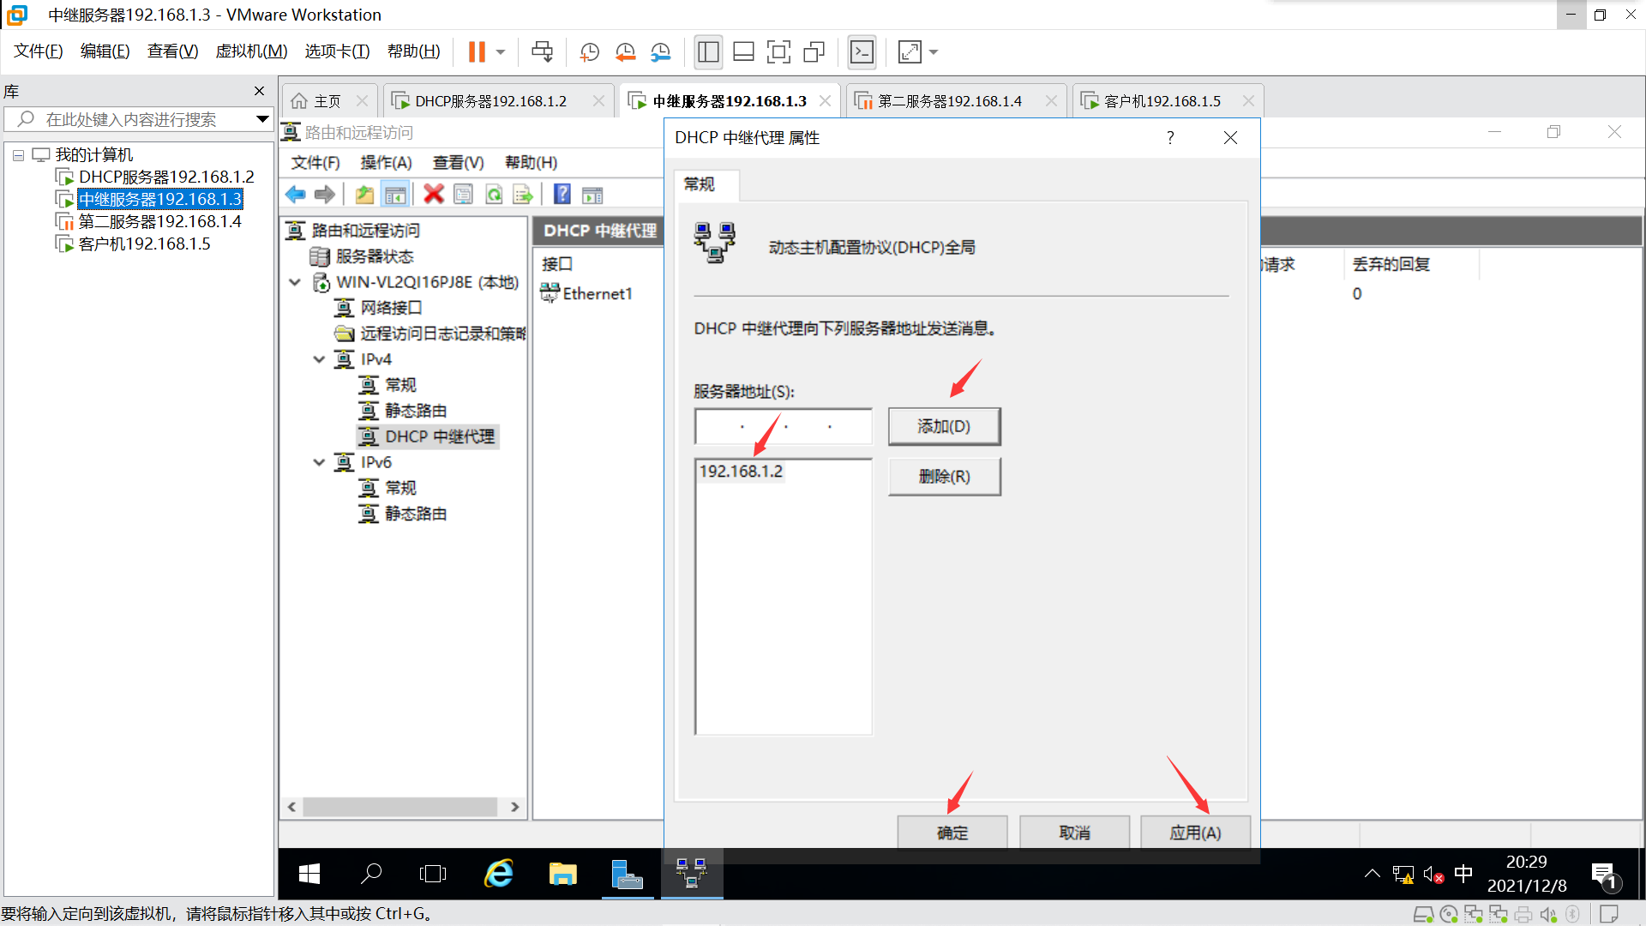1646x926 pixels.
Task: Open the VMware console view icon
Action: [x=862, y=52]
